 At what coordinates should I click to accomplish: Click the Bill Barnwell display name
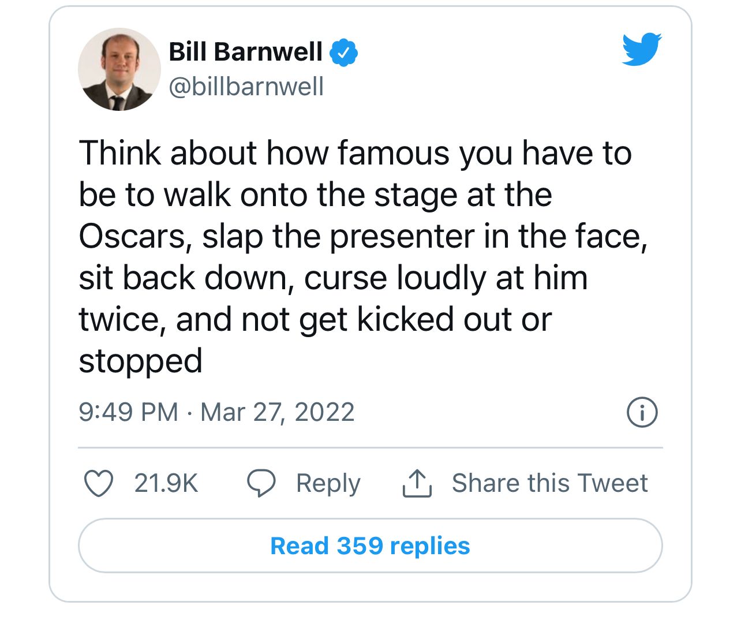245,52
